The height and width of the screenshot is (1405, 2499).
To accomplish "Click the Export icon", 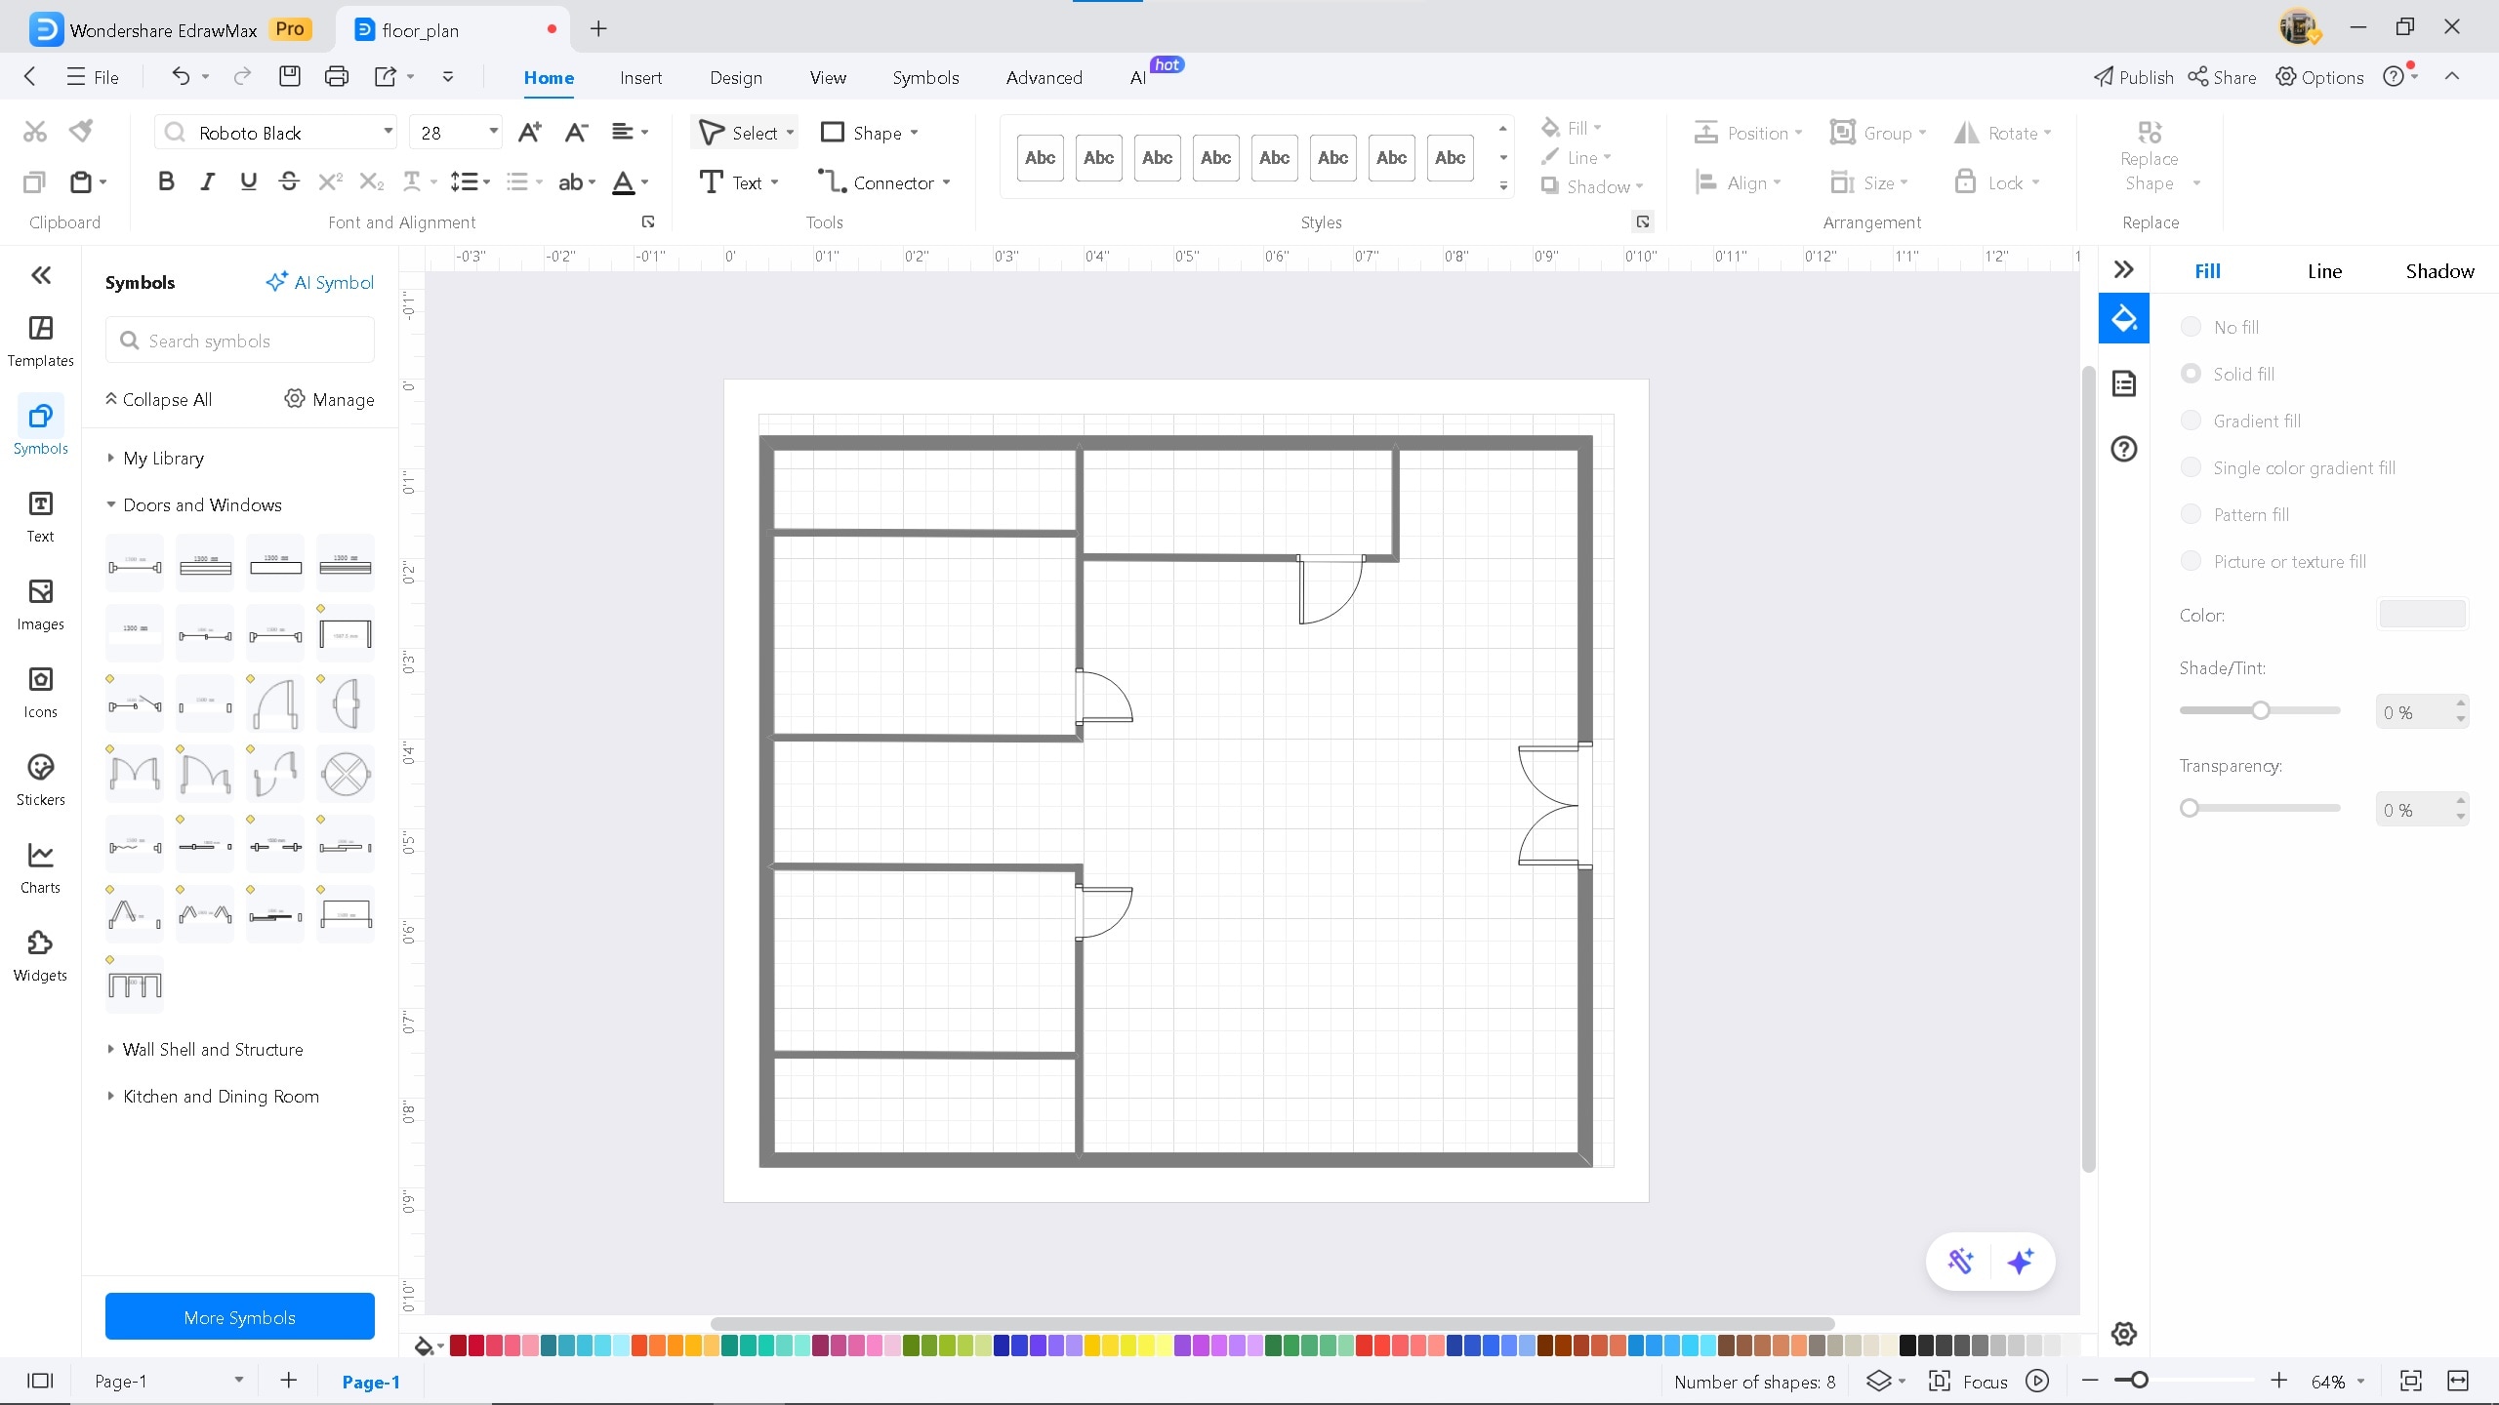I will point(387,76).
